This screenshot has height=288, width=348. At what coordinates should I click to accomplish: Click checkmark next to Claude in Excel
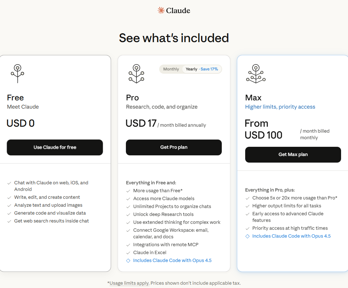[x=129, y=253]
